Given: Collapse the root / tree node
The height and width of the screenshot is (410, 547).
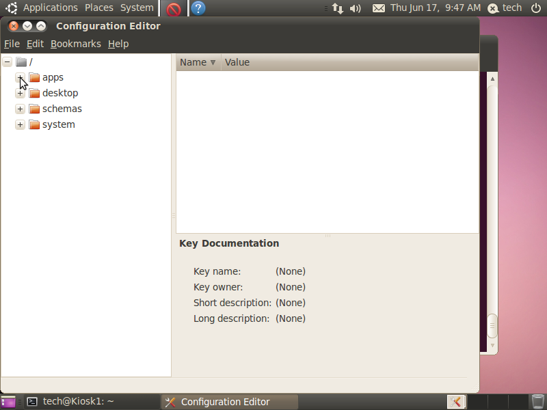Looking at the screenshot, I should 7,61.
